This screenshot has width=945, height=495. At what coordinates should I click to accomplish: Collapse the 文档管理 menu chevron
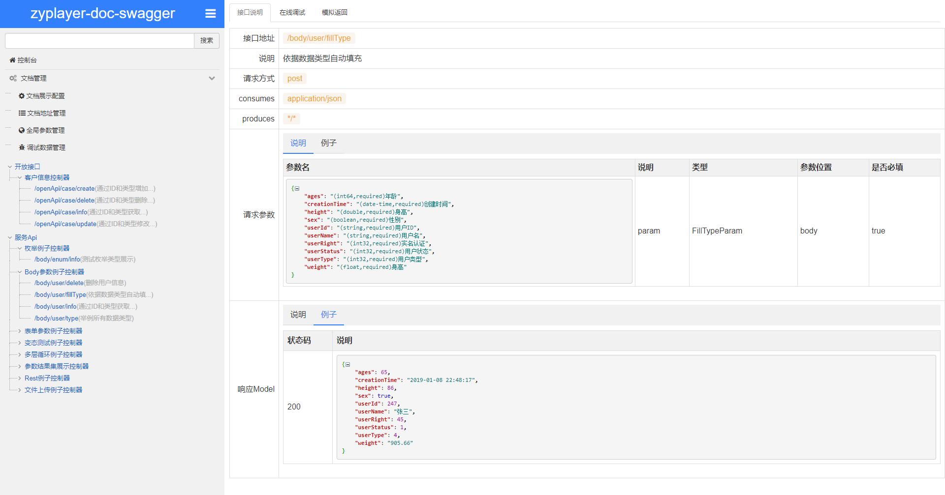pos(212,78)
